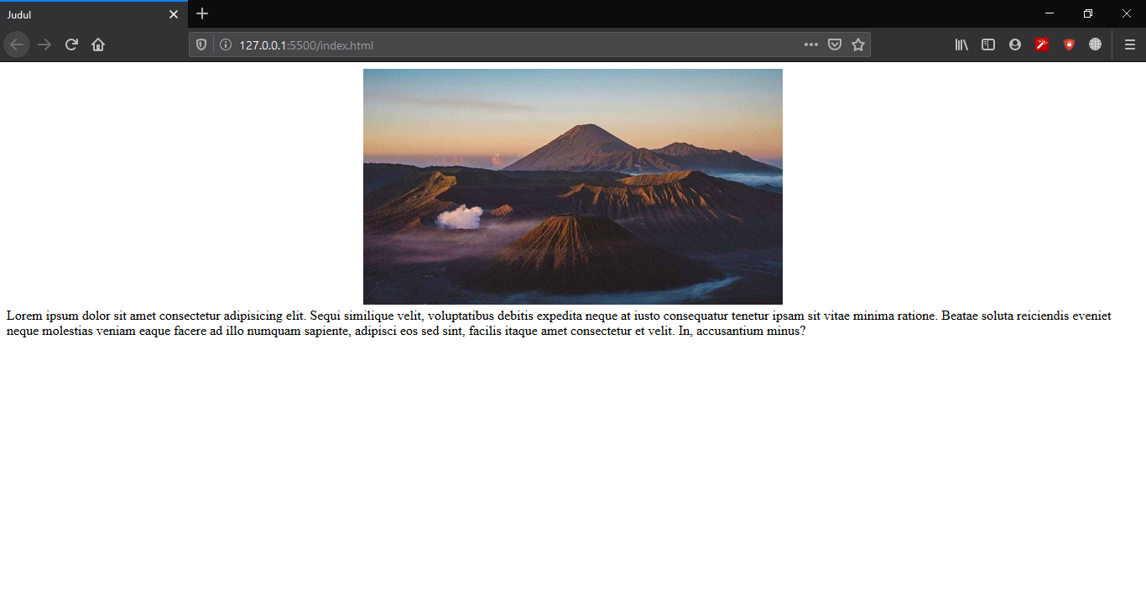The height and width of the screenshot is (611, 1146).
Task: Toggle the tracking protection shield
Action: (x=201, y=44)
